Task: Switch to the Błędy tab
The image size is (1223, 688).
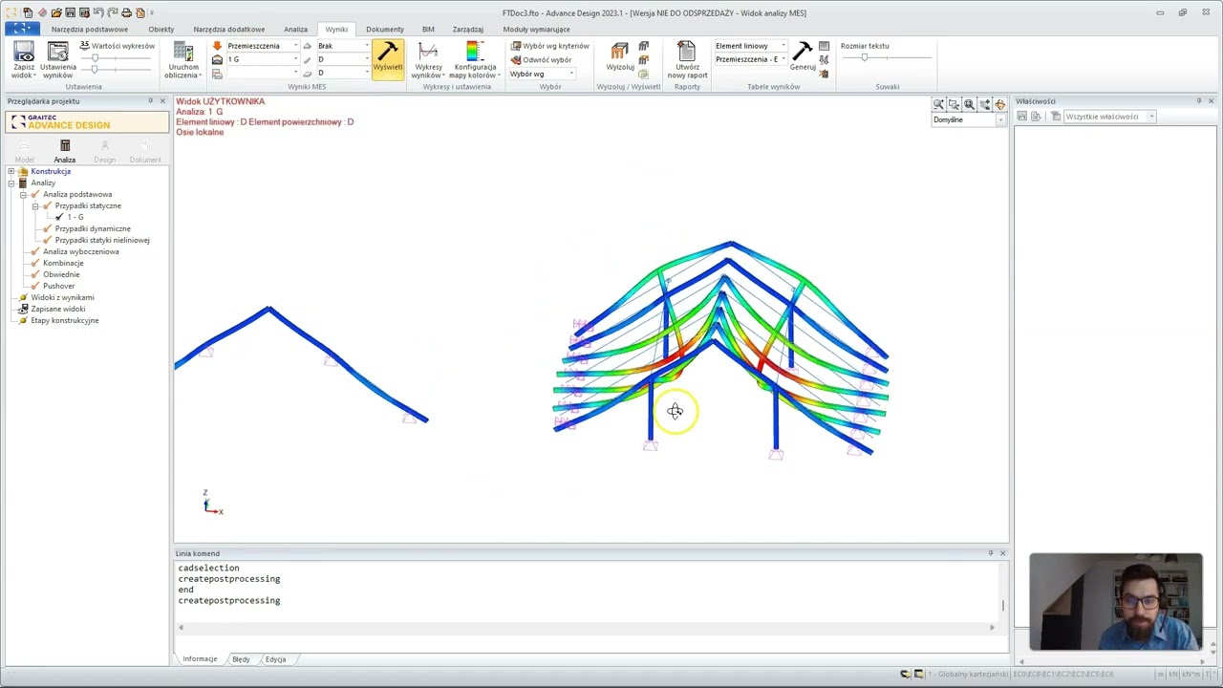Action: point(241,659)
